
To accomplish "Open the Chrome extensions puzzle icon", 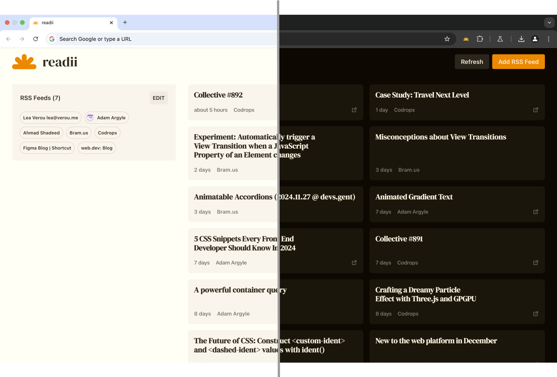I will click(480, 39).
